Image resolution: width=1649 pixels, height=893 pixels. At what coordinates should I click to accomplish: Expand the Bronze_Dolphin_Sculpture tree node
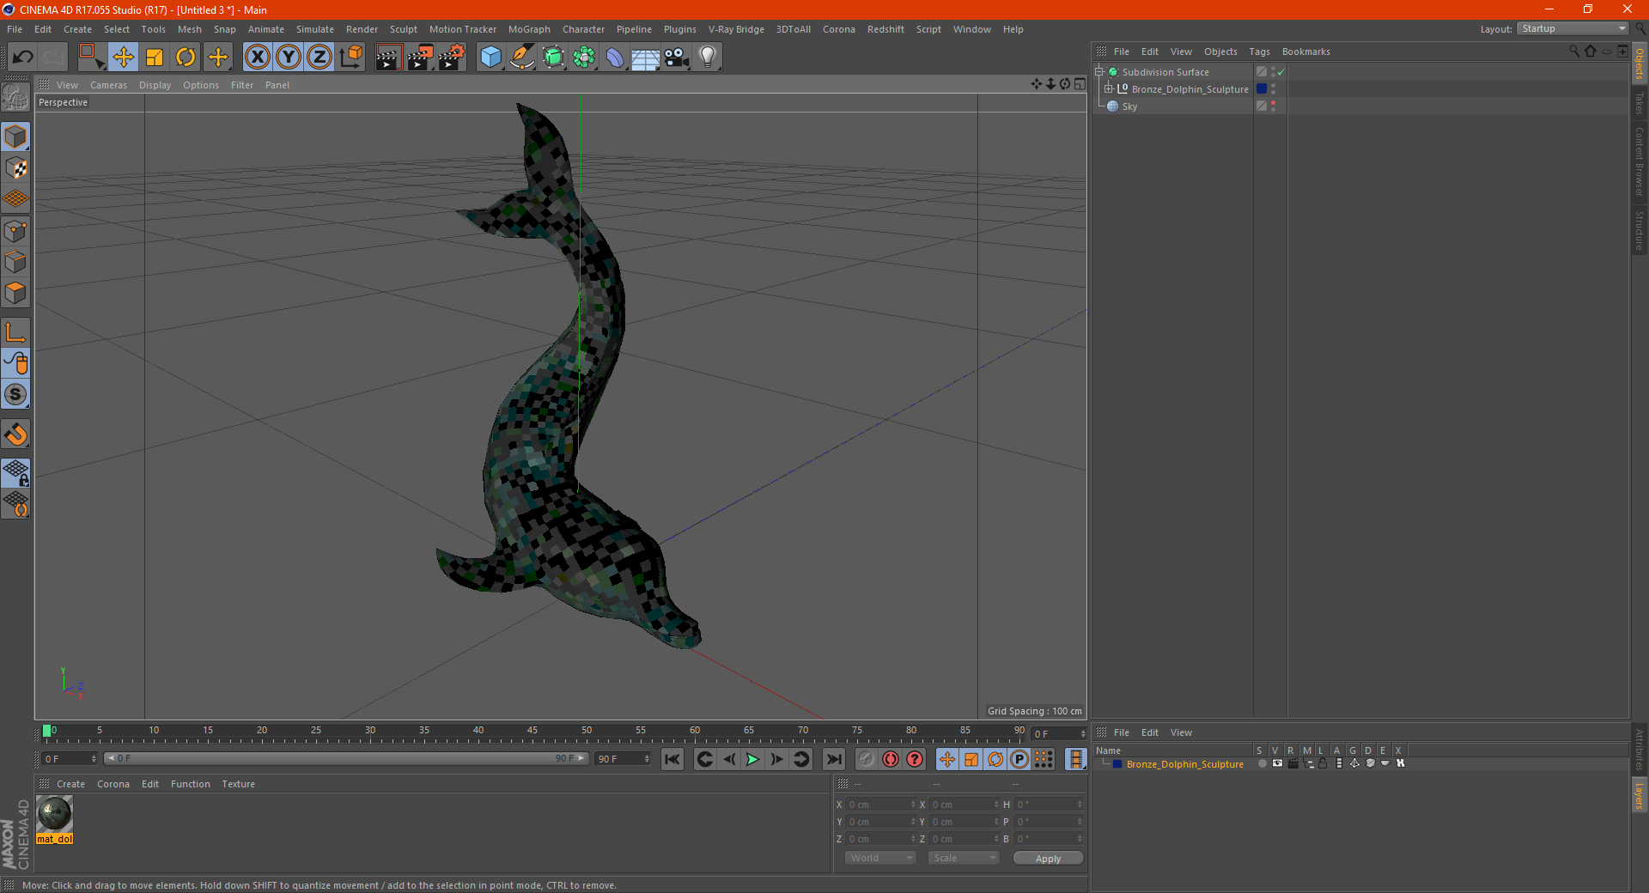pyautogui.click(x=1108, y=89)
